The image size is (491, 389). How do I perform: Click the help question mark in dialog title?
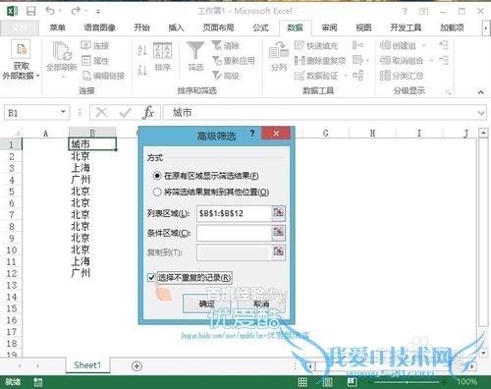pos(252,134)
